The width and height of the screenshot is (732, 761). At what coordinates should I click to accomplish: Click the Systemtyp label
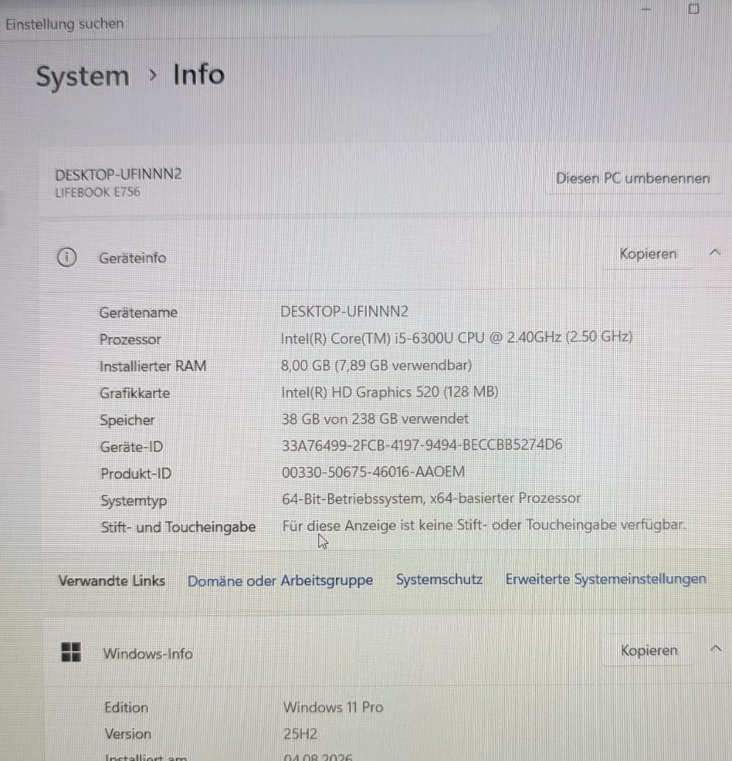pyautogui.click(x=134, y=500)
